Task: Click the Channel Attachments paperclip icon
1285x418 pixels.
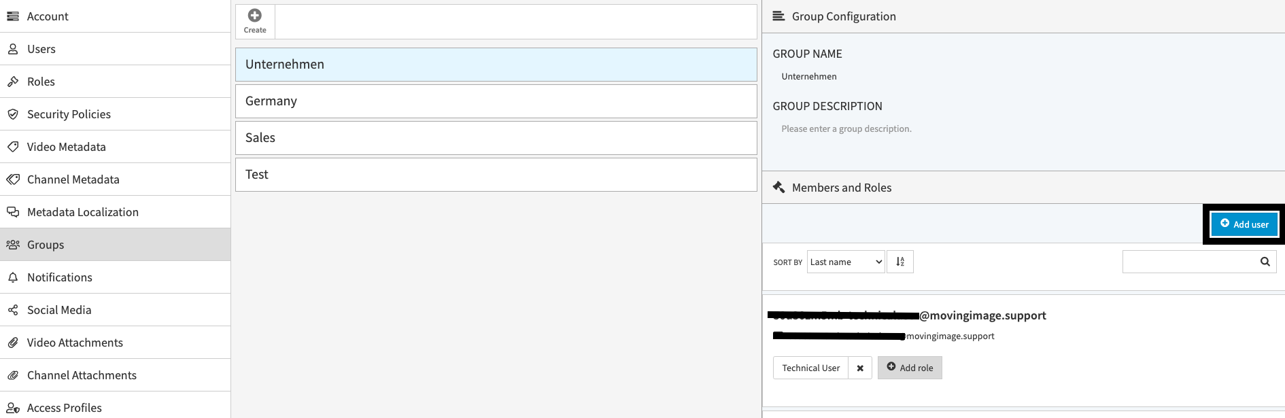Action: [13, 375]
